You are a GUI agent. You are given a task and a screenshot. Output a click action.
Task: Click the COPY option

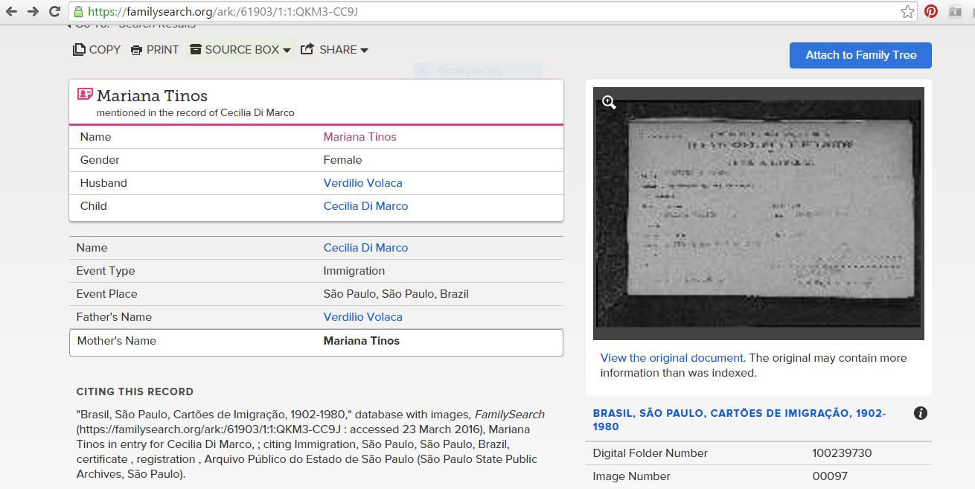point(97,50)
